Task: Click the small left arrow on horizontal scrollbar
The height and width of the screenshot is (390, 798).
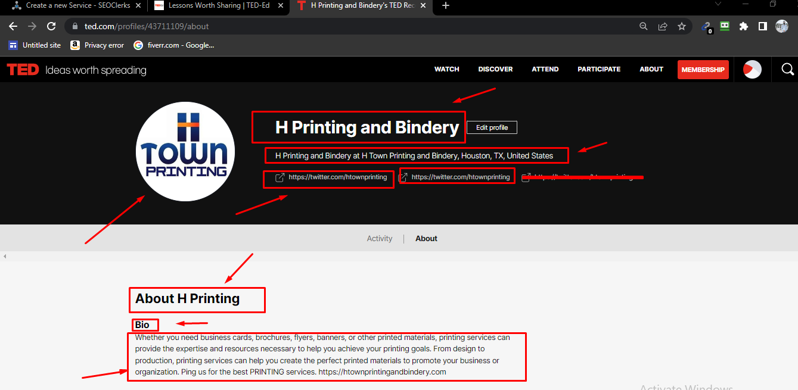Action: (5, 256)
